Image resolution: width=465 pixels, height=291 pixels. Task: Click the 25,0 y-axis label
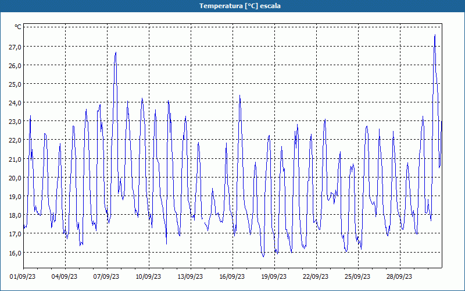point(15,84)
